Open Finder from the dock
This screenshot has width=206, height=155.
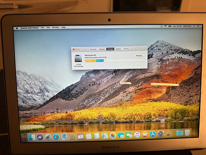click(32, 137)
